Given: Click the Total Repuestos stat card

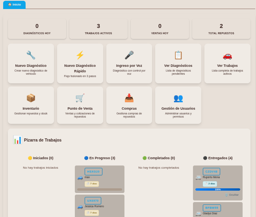Looking at the screenshot, I should pyautogui.click(x=221, y=29).
